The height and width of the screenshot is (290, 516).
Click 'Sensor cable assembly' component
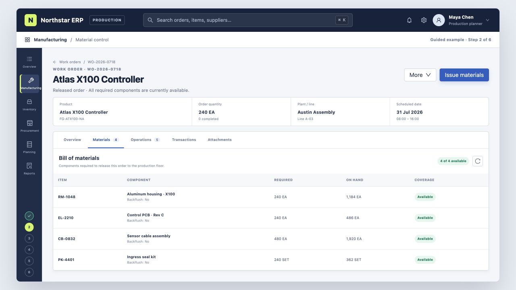(149, 236)
